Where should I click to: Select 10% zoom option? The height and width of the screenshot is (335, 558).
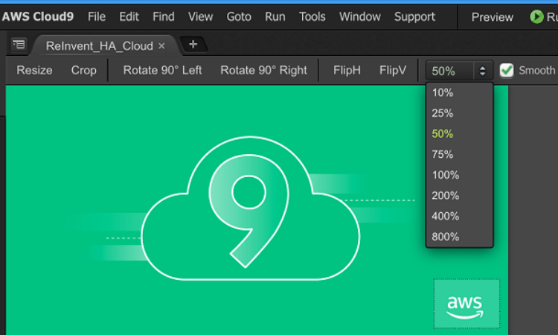(x=459, y=93)
